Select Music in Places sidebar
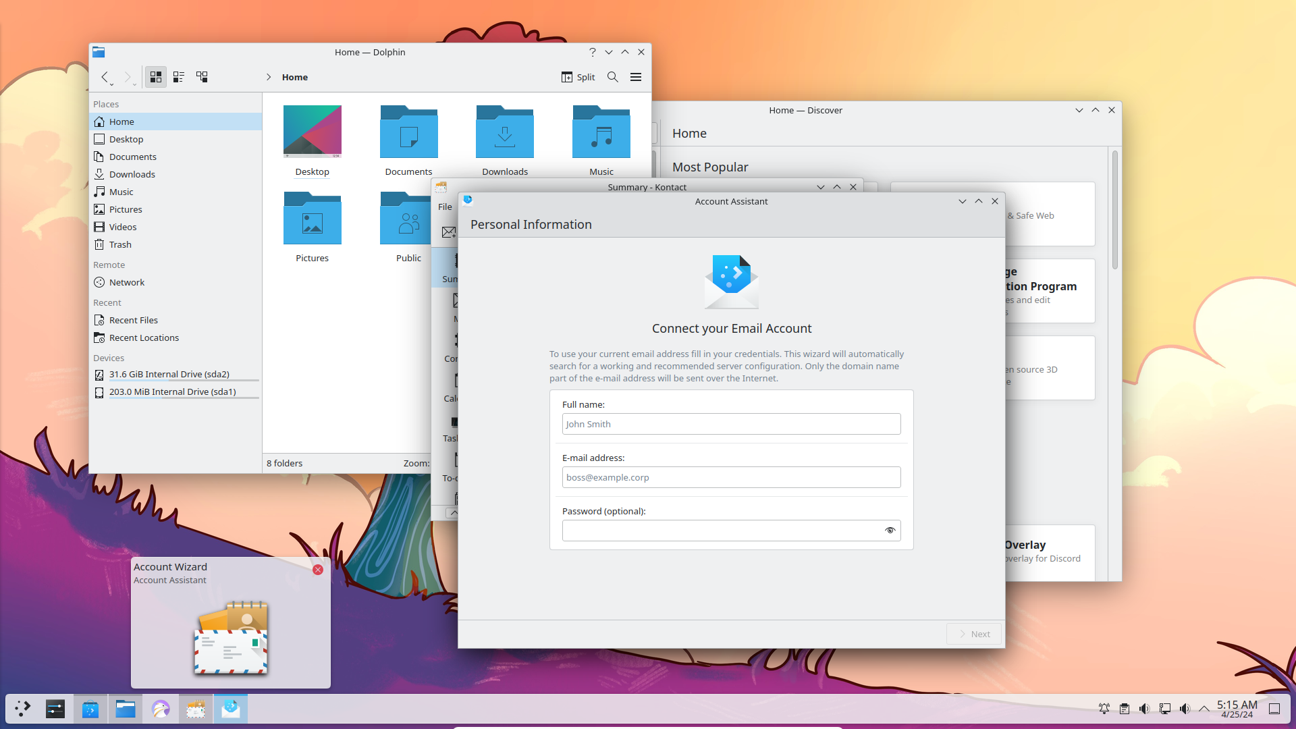 tap(175, 192)
